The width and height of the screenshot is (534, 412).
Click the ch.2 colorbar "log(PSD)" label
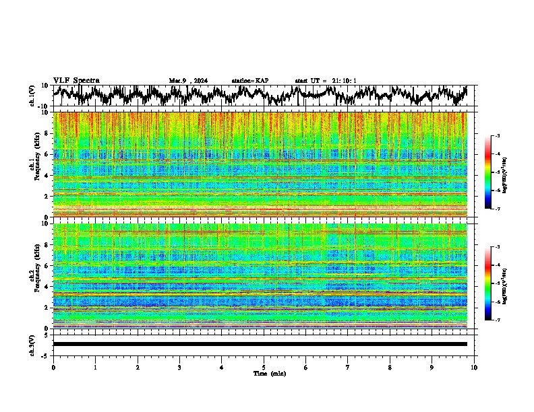click(505, 286)
